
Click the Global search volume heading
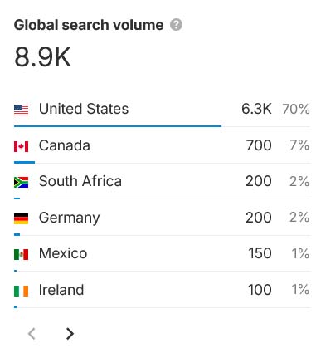89,25
